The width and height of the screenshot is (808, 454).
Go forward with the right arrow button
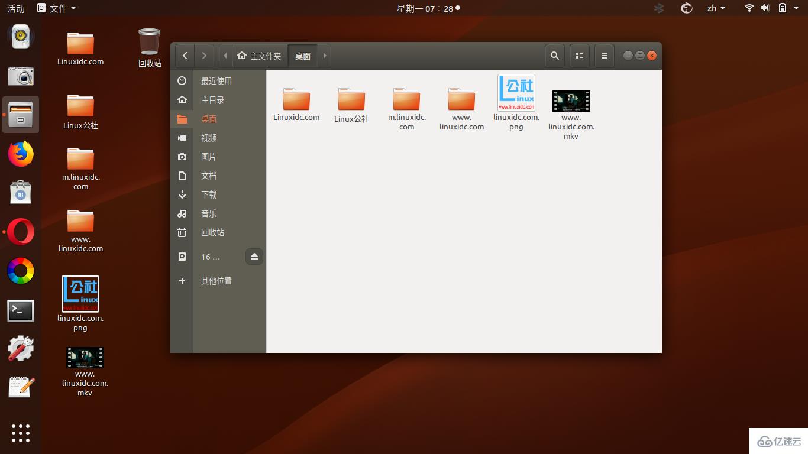pyautogui.click(x=204, y=56)
